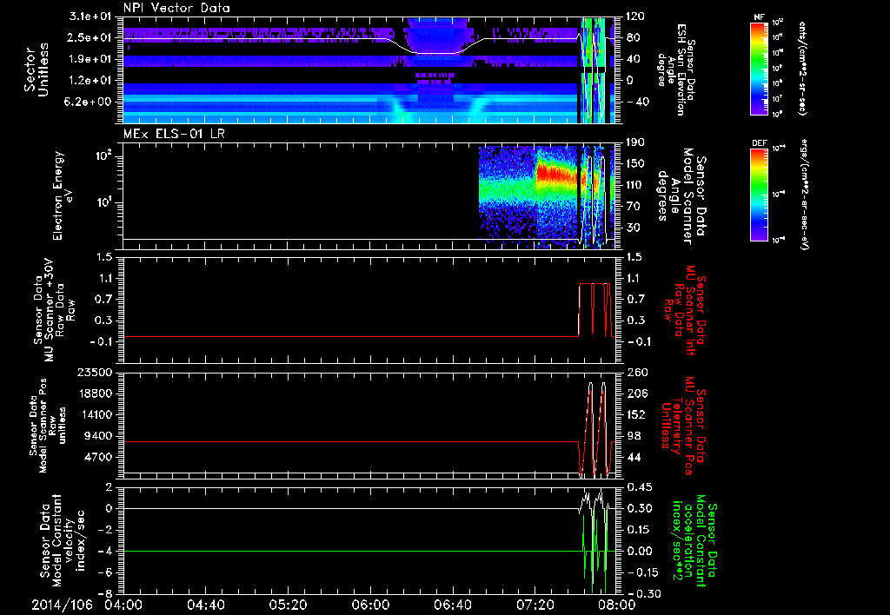Click the "06:40" time tick label

(x=452, y=605)
